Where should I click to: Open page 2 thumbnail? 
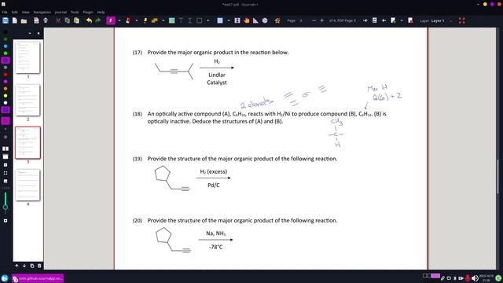pos(28,100)
